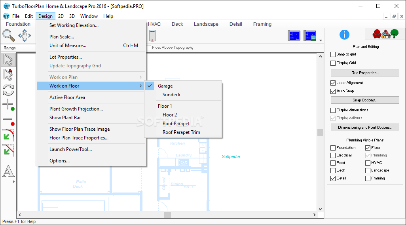Open the view mode dropdown arrow
Image resolution: width=406 pixels, height=225 pixels.
[321, 40]
